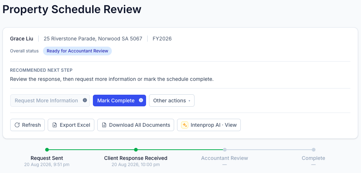Image resolution: width=361 pixels, height=173 pixels.
Task: Click the Intenprop AI sparkle icon
Action: 185,125
